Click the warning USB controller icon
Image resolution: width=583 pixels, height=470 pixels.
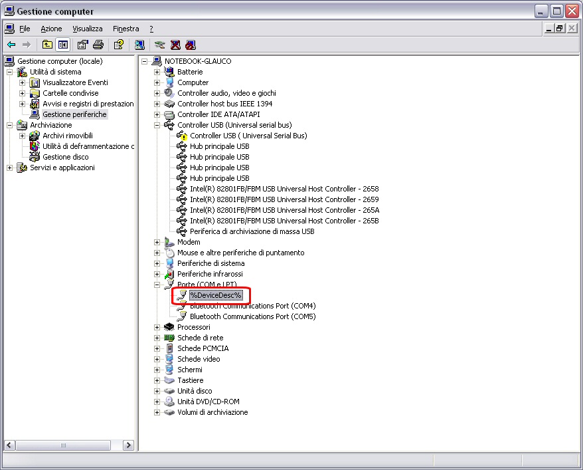(182, 136)
